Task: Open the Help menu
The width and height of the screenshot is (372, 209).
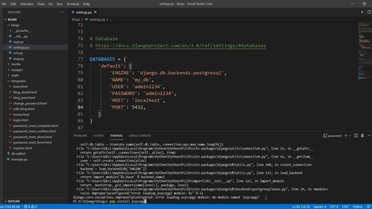Action: tap(86, 4)
